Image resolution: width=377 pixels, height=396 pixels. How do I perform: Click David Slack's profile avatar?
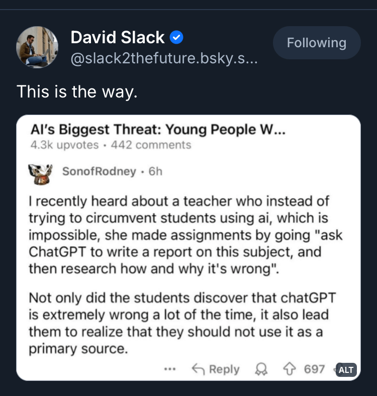tap(38, 47)
